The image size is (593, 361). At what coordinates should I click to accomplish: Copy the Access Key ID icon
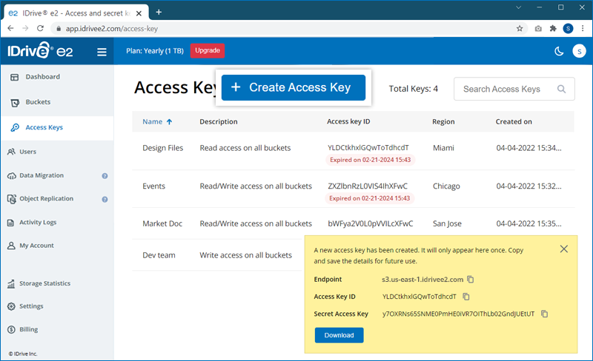466,297
